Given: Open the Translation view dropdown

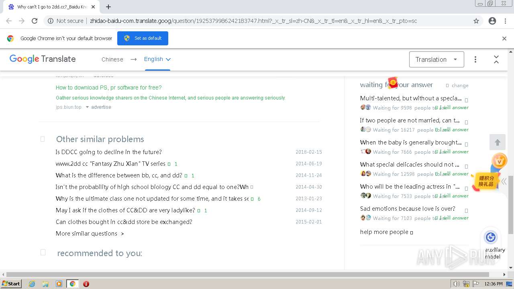Looking at the screenshot, I should [436, 59].
